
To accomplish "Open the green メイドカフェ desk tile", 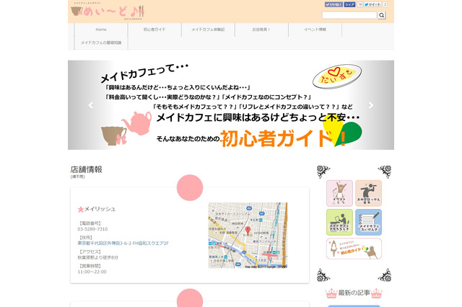I will [x=339, y=222].
